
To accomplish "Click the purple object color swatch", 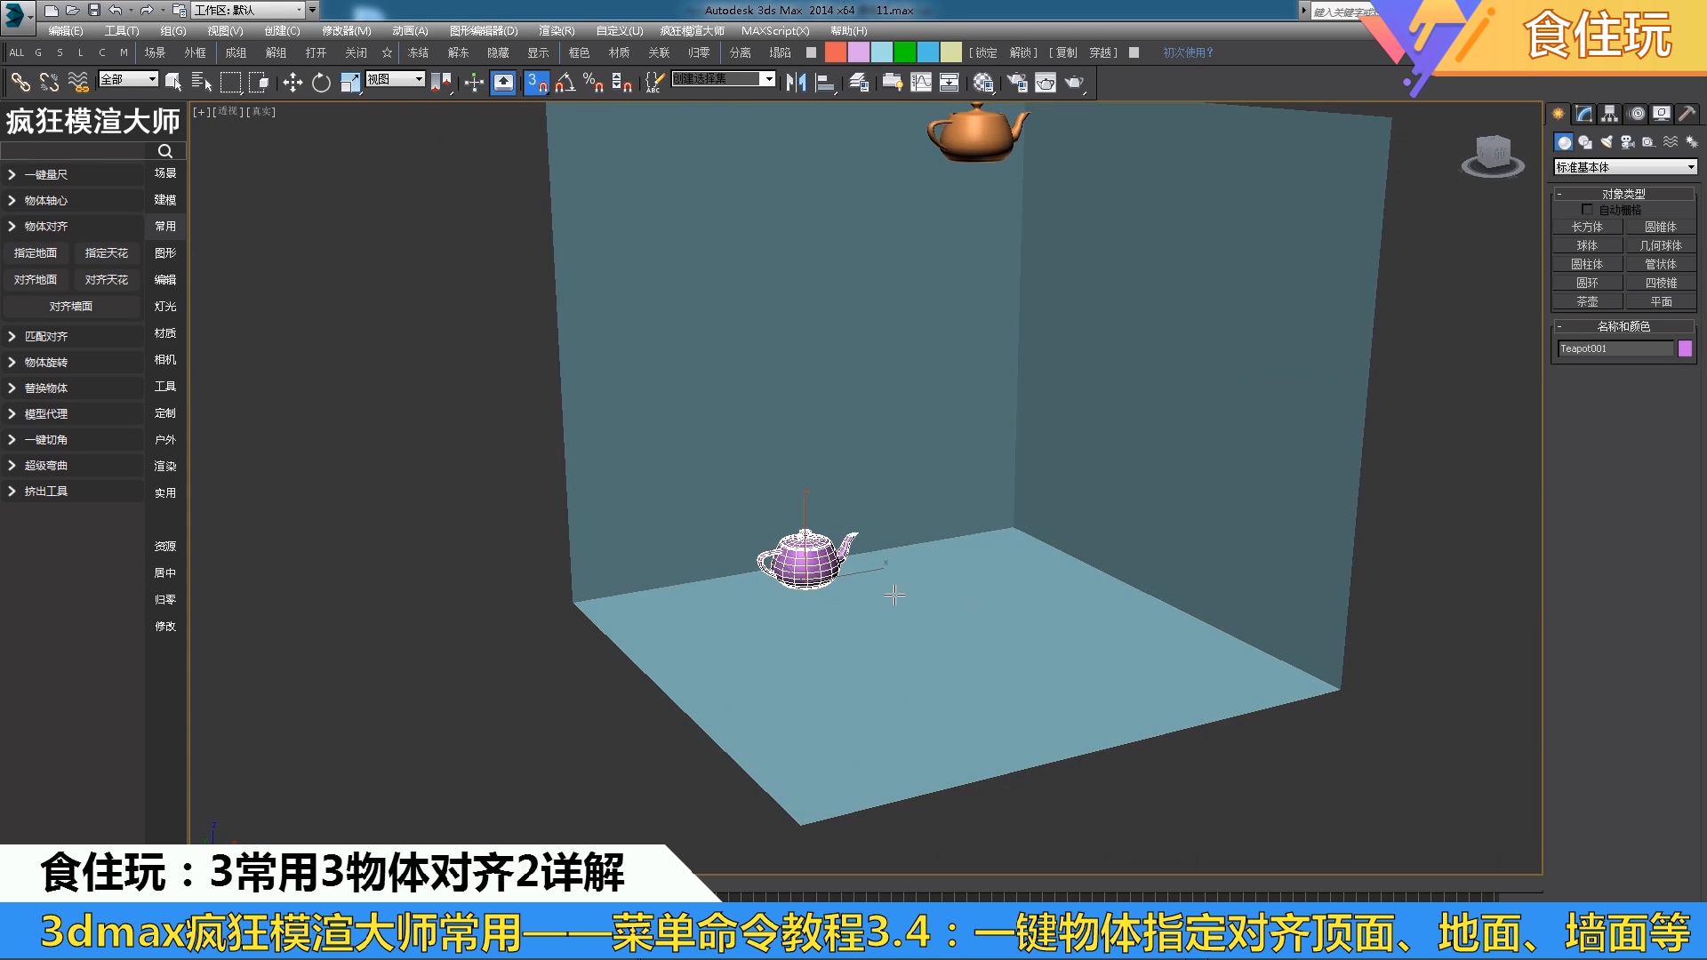I will tap(1685, 348).
